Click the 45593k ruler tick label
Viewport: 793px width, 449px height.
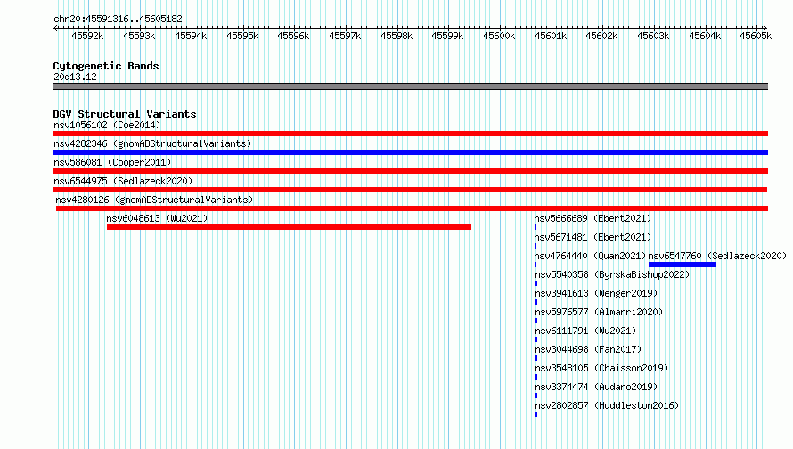tap(139, 37)
